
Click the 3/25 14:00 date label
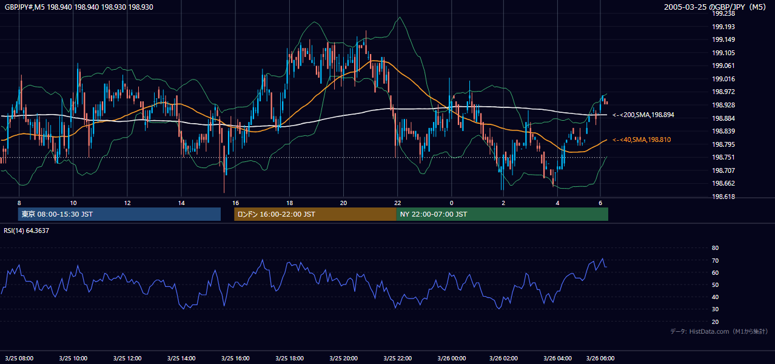(x=181, y=358)
